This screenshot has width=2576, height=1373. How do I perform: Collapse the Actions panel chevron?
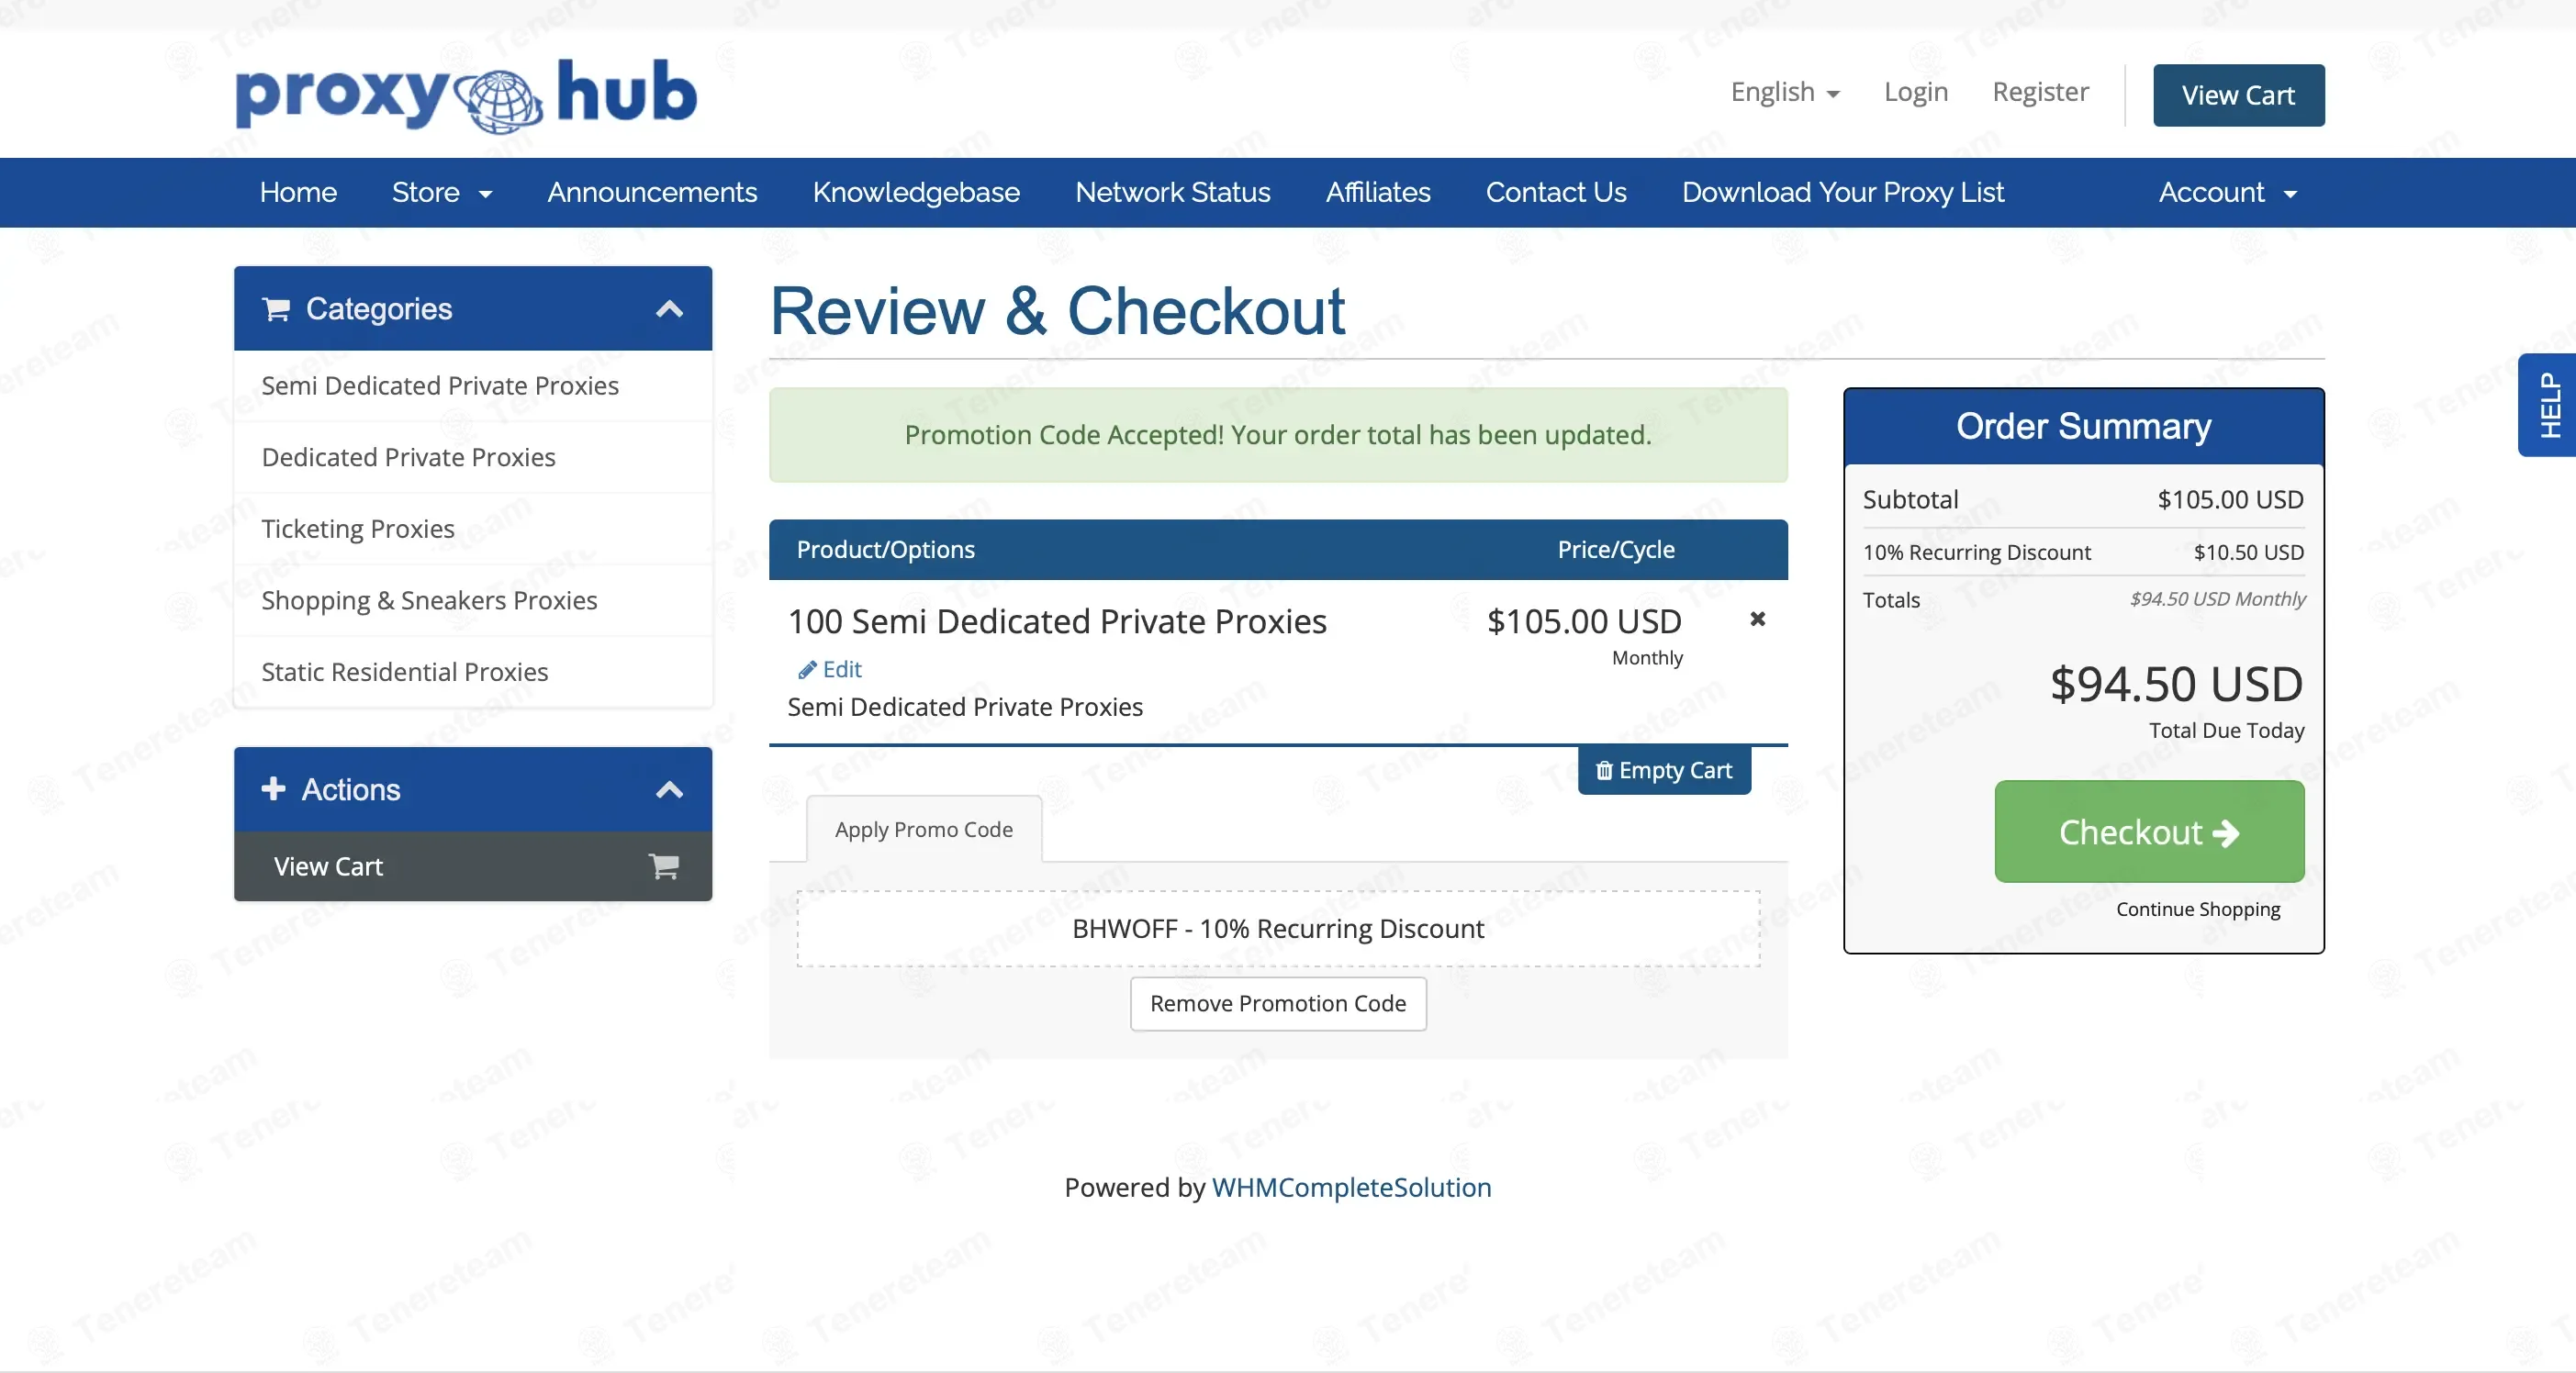coord(669,790)
